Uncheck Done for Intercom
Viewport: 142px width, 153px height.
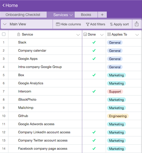point(94,91)
